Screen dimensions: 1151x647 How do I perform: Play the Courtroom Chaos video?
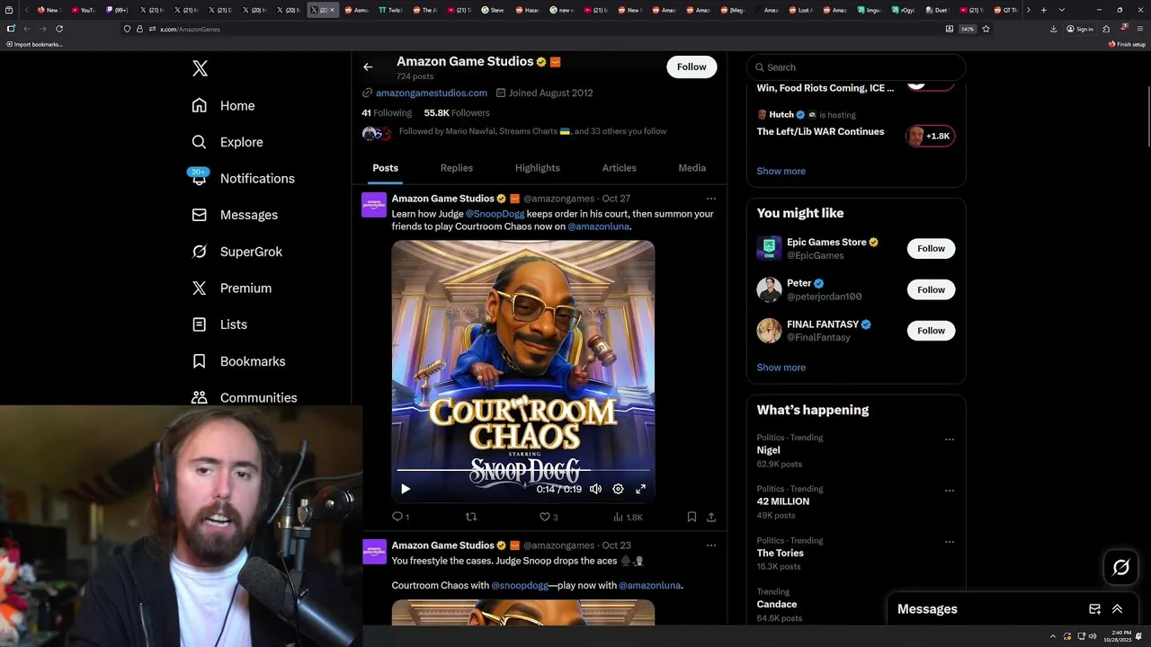406,489
